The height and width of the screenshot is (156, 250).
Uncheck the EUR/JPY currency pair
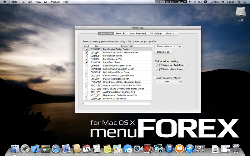tap(87, 59)
